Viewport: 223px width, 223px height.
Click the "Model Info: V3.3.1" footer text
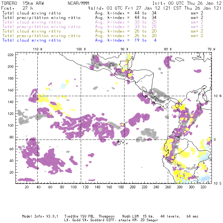[x=40, y=216]
